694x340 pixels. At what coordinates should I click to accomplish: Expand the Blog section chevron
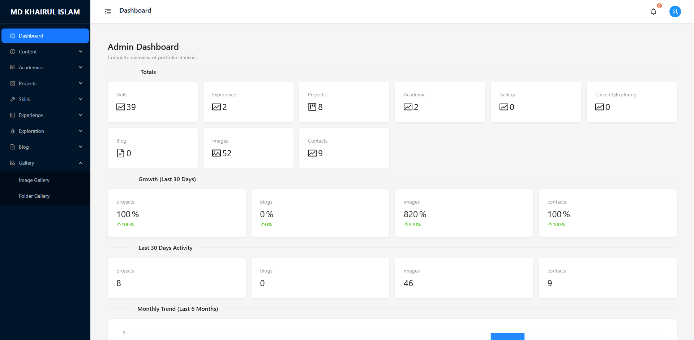(80, 147)
